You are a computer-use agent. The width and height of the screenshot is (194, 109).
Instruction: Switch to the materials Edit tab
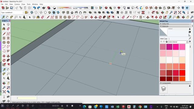166,39
